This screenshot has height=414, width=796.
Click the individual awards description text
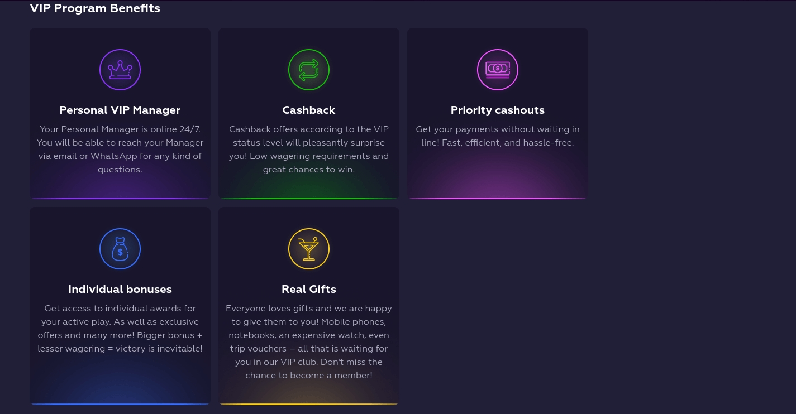[120, 329]
